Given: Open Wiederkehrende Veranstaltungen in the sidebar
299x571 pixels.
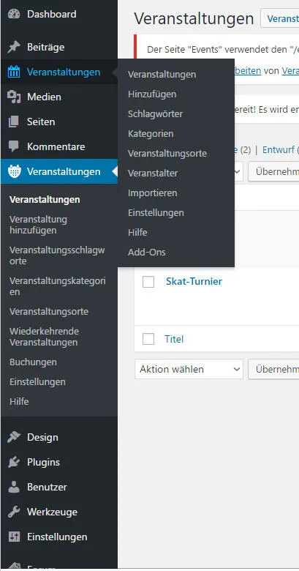Looking at the screenshot, I should point(44,337).
